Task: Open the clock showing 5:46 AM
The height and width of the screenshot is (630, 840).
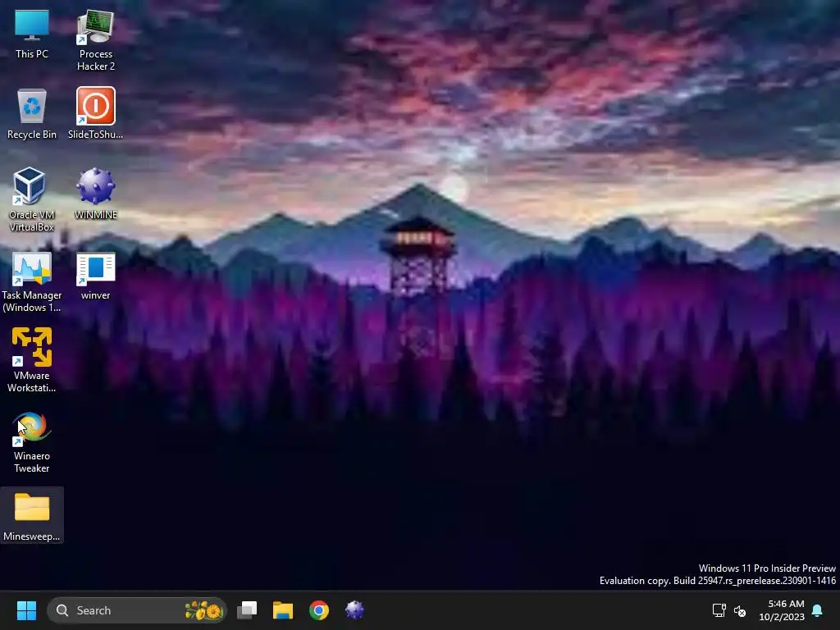Action: click(782, 610)
